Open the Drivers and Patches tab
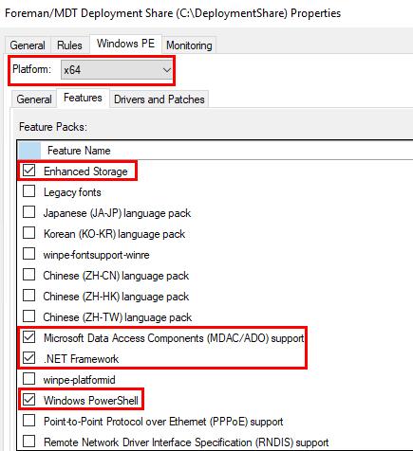 point(160,99)
